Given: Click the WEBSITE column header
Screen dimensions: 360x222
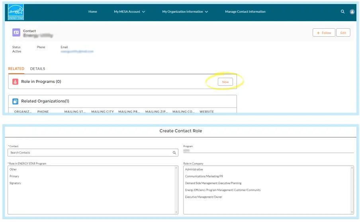Looking at the screenshot, I should pos(207,112).
